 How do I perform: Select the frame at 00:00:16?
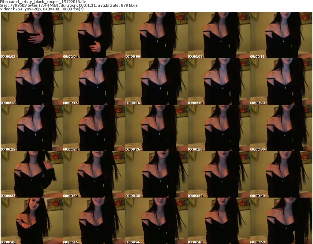click(156, 82)
